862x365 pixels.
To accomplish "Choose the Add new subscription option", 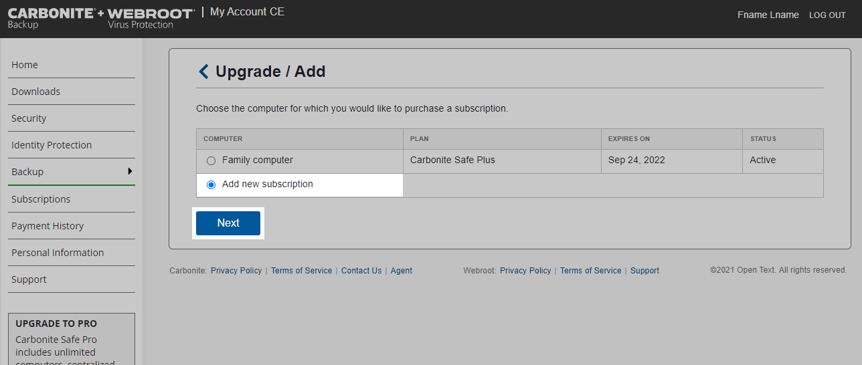I will coord(211,185).
